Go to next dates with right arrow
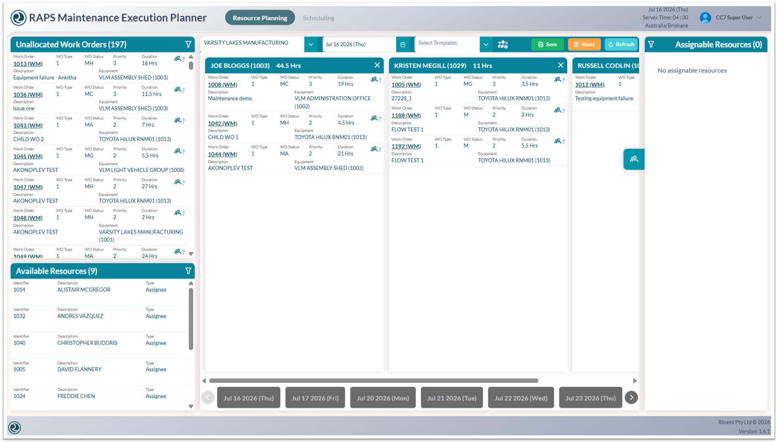Image resolution: width=778 pixels, height=443 pixels. (631, 398)
